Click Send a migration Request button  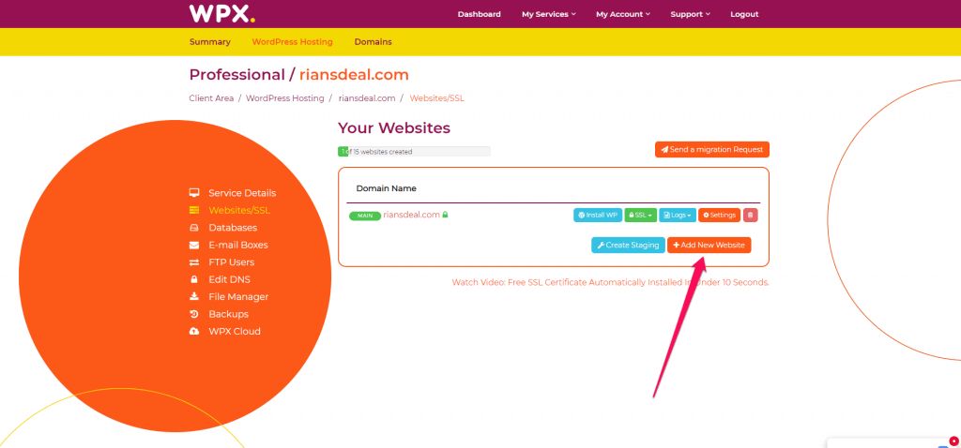[712, 149]
